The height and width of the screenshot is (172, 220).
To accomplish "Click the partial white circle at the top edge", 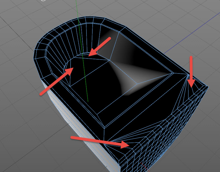I will [43, 1].
